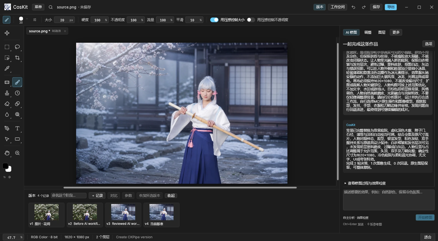
Task: Select the Hand pan tool
Action: click(7, 153)
